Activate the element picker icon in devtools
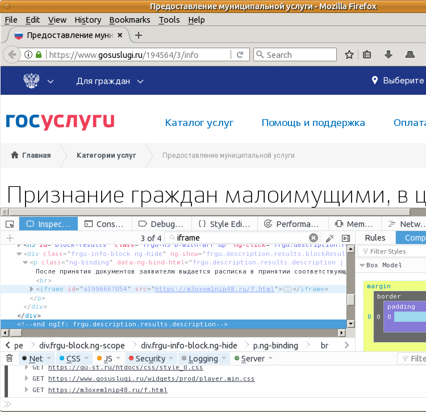This screenshot has width=426, height=412. (x=10, y=224)
